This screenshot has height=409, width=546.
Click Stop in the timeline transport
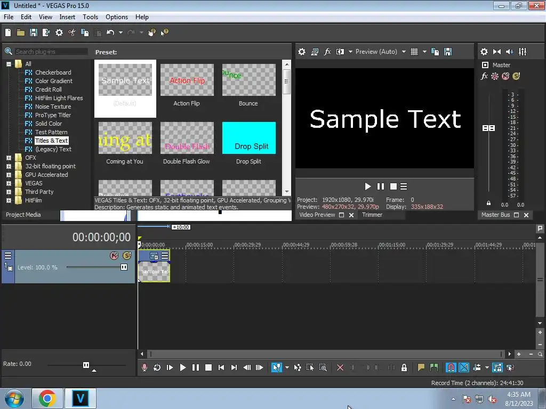point(208,367)
